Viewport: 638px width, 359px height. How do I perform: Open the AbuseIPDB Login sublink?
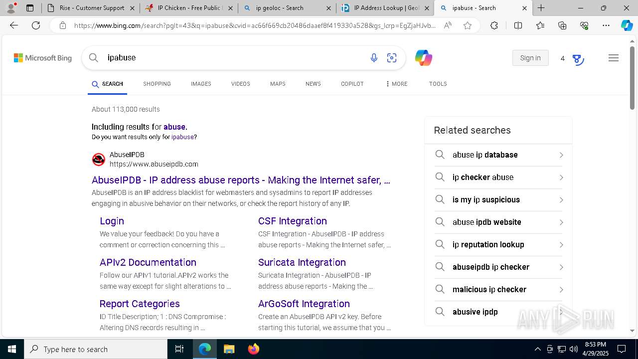[112, 221]
